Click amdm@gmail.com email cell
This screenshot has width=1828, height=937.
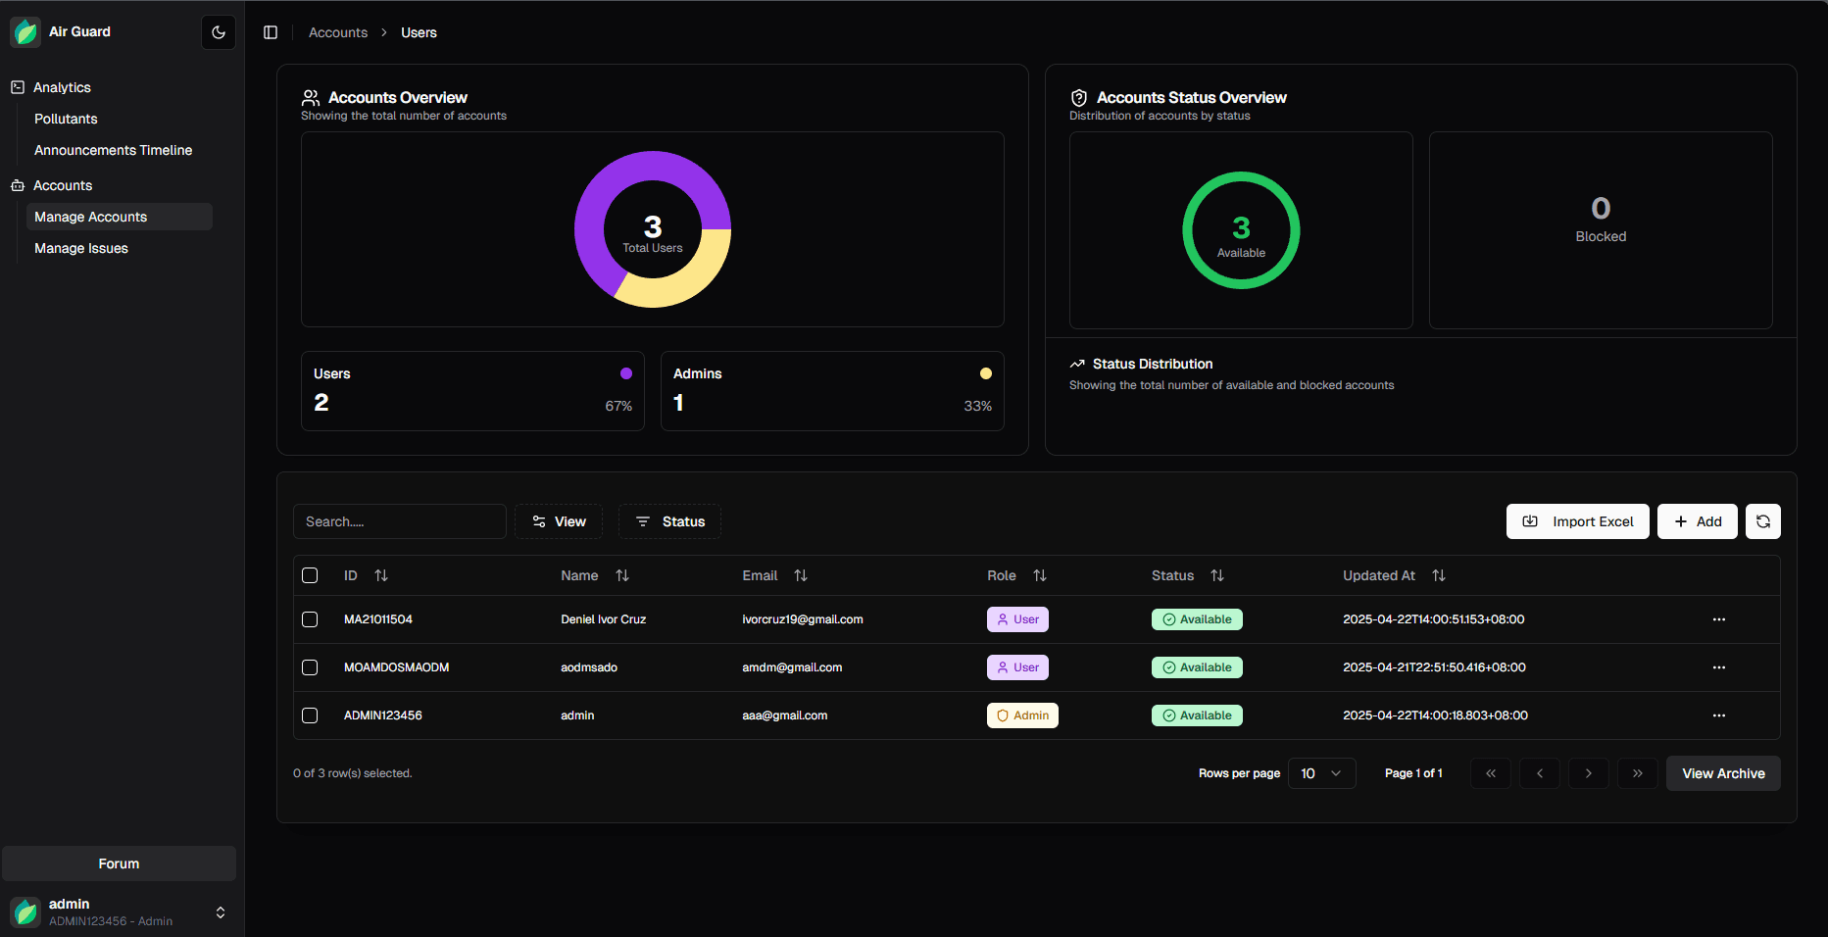coord(792,667)
